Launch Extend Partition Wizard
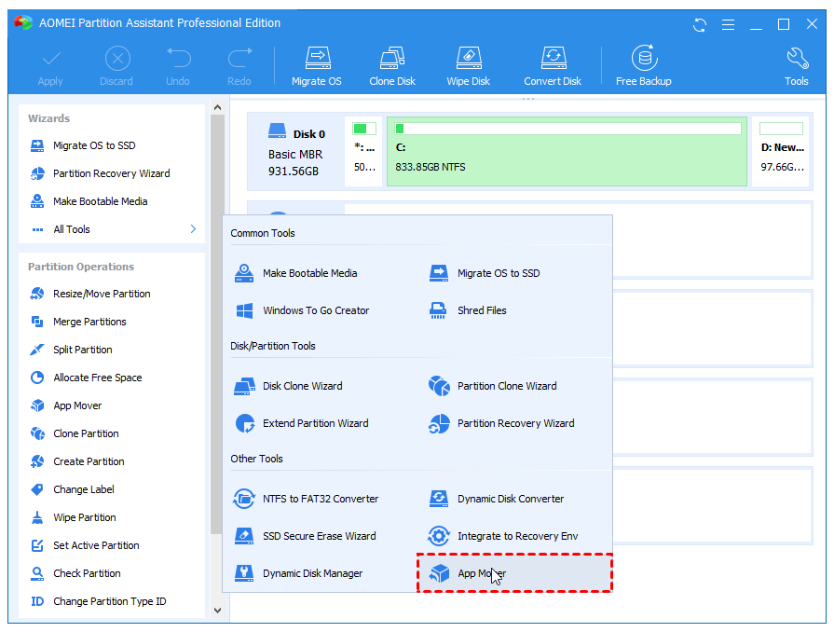Screen dimensions: 834x632 click(302, 423)
